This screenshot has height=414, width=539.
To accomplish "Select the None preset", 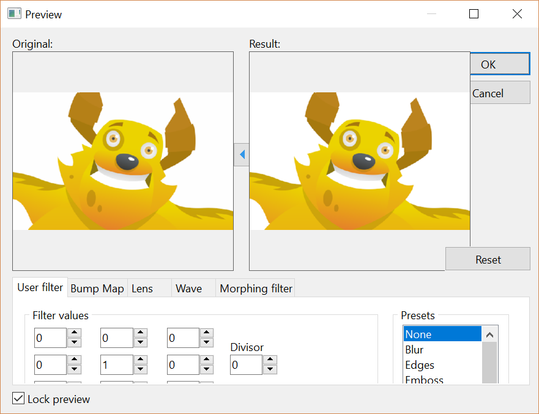I will point(442,334).
